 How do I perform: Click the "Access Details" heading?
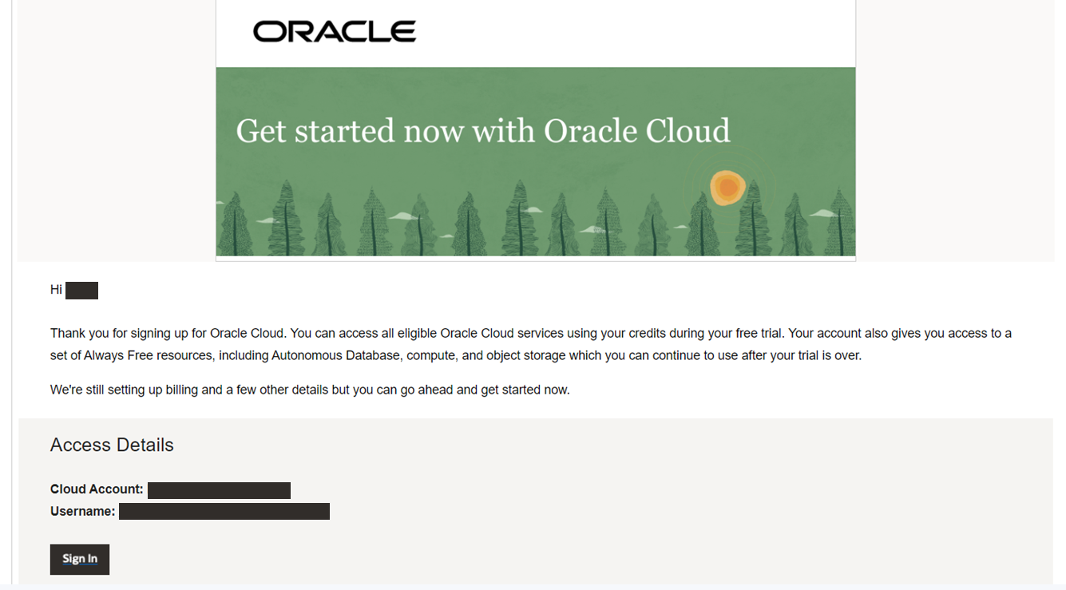pyautogui.click(x=112, y=445)
